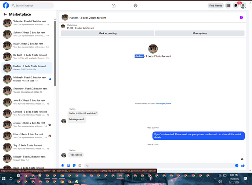Click the 'Hello, is this still available?' message
The width and height of the screenshot is (252, 185).
pos(83,113)
